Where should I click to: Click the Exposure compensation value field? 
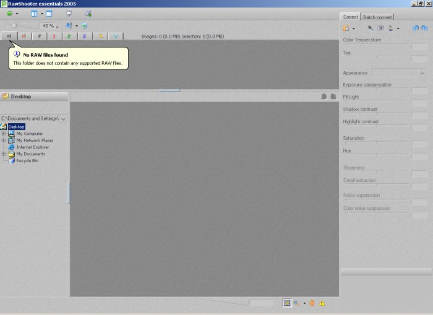tap(419, 90)
